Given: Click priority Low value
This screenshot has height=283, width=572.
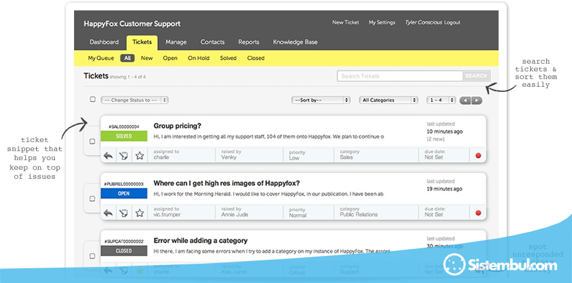Looking at the screenshot, I should 294,158.
